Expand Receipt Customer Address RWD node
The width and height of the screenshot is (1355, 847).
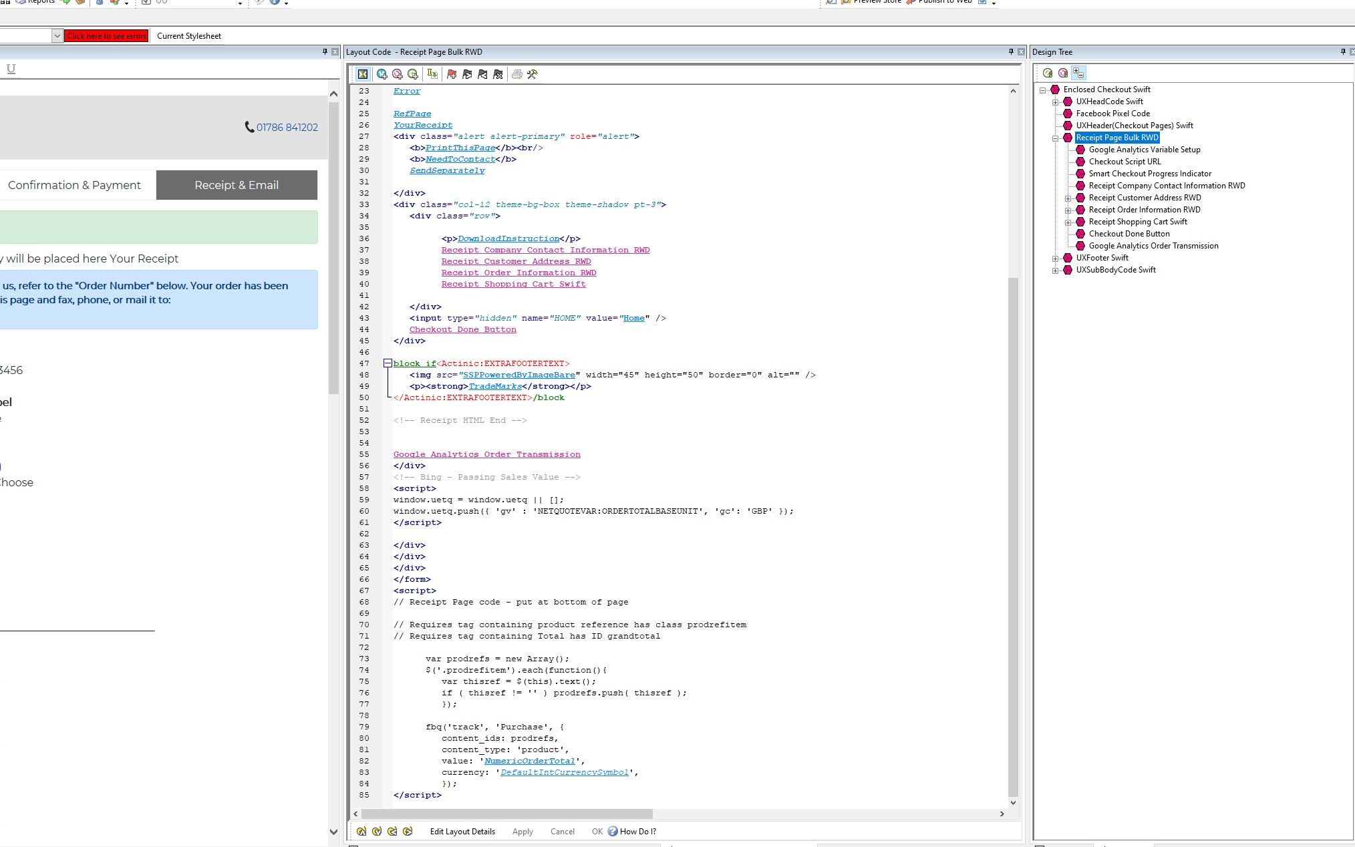[1068, 198]
